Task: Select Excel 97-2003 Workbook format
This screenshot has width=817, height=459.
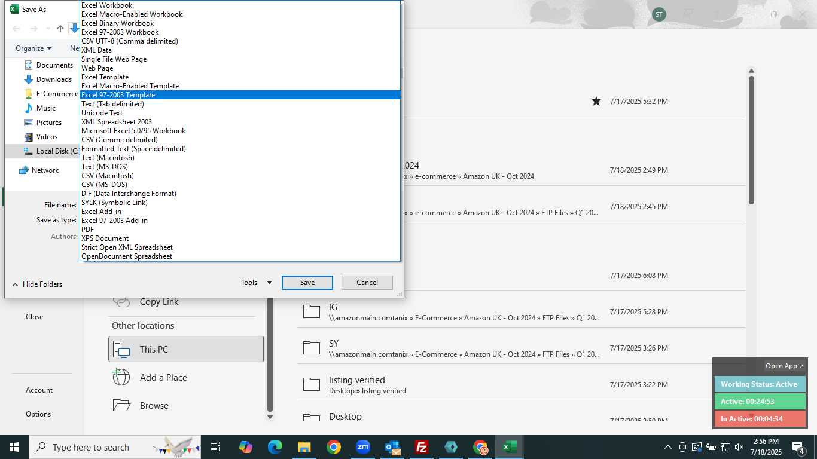Action: 240,32
